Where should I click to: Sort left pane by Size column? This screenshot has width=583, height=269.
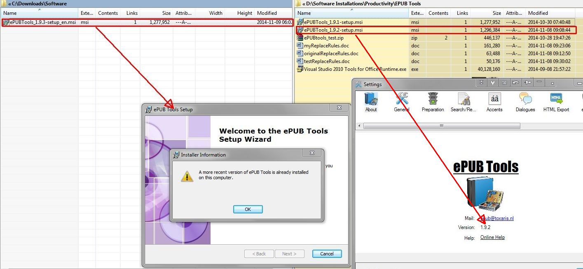(156, 13)
